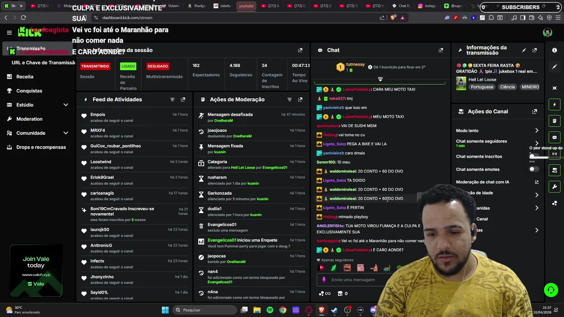The width and height of the screenshot is (564, 317).
Task: Click the chat bubble icon in right sidebar
Action: [555, 137]
